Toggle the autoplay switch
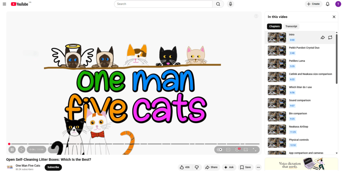343x171 pixels. 219,149
